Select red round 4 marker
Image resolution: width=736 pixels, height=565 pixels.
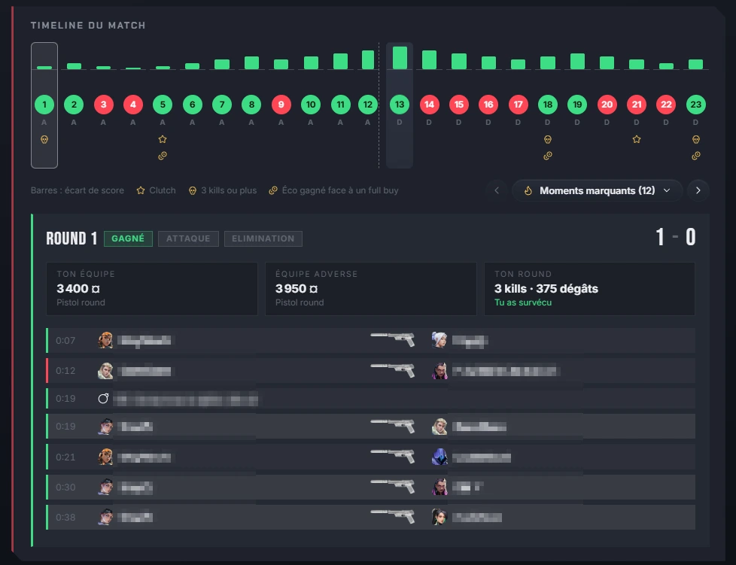point(133,104)
